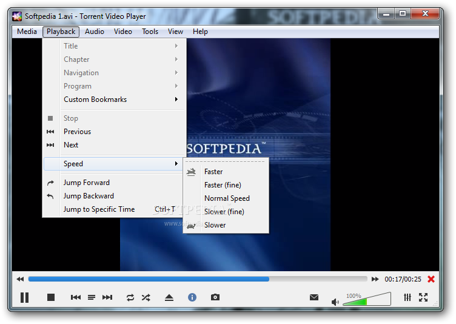Choose Slower (fine) speed option
Screen dimensions: 456x324
(226, 212)
